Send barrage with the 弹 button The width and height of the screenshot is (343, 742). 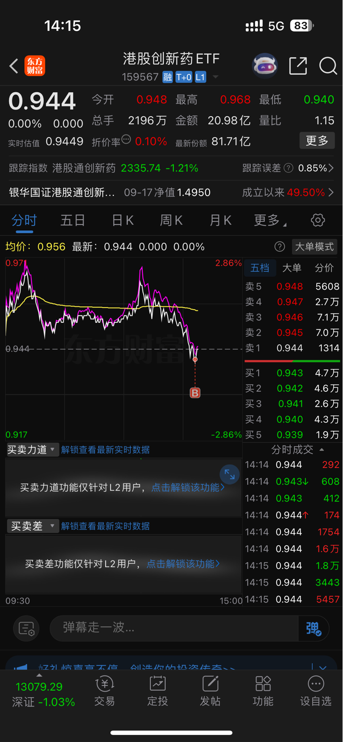point(314,628)
